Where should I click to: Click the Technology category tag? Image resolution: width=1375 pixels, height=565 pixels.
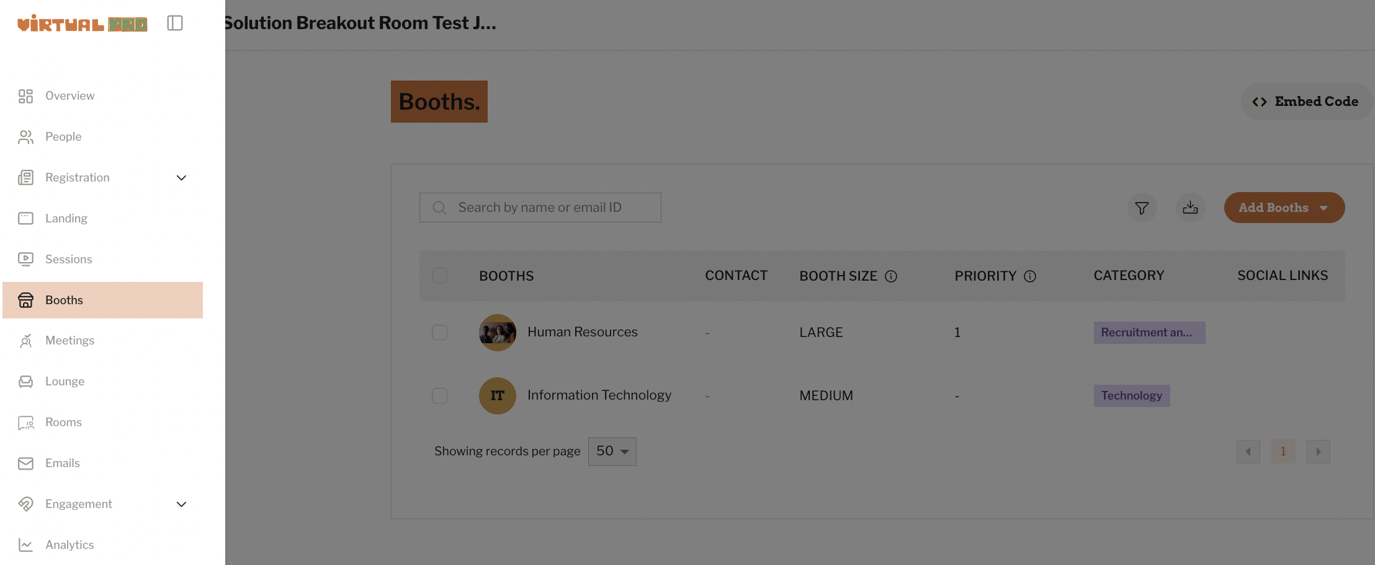(x=1132, y=396)
